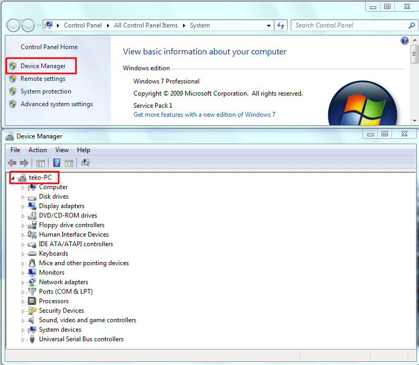Viewport: 419px width, 365px height.
Task: Click the Network adapters category icon
Action: [x=32, y=282]
